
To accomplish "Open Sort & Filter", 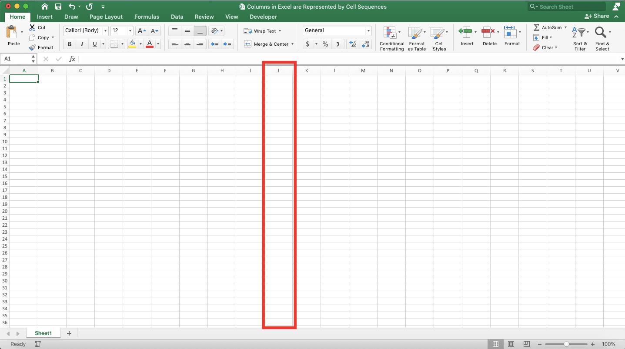I will [580, 39].
